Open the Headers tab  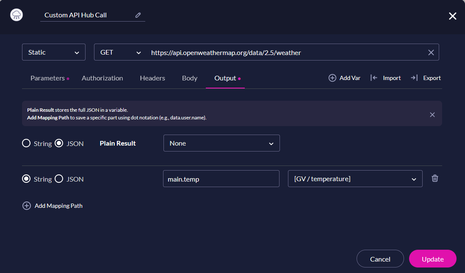(x=152, y=78)
